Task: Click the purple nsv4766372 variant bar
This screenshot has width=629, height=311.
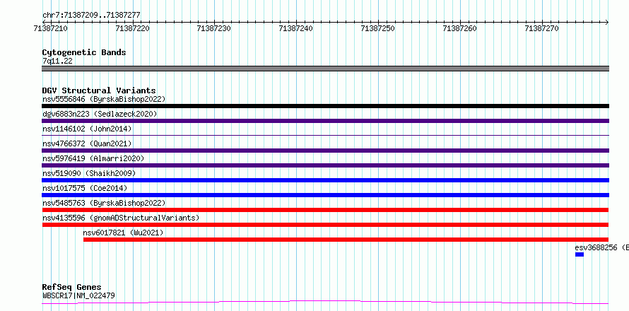Action: click(325, 151)
